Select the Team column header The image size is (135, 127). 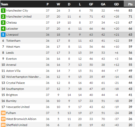click(4, 4)
